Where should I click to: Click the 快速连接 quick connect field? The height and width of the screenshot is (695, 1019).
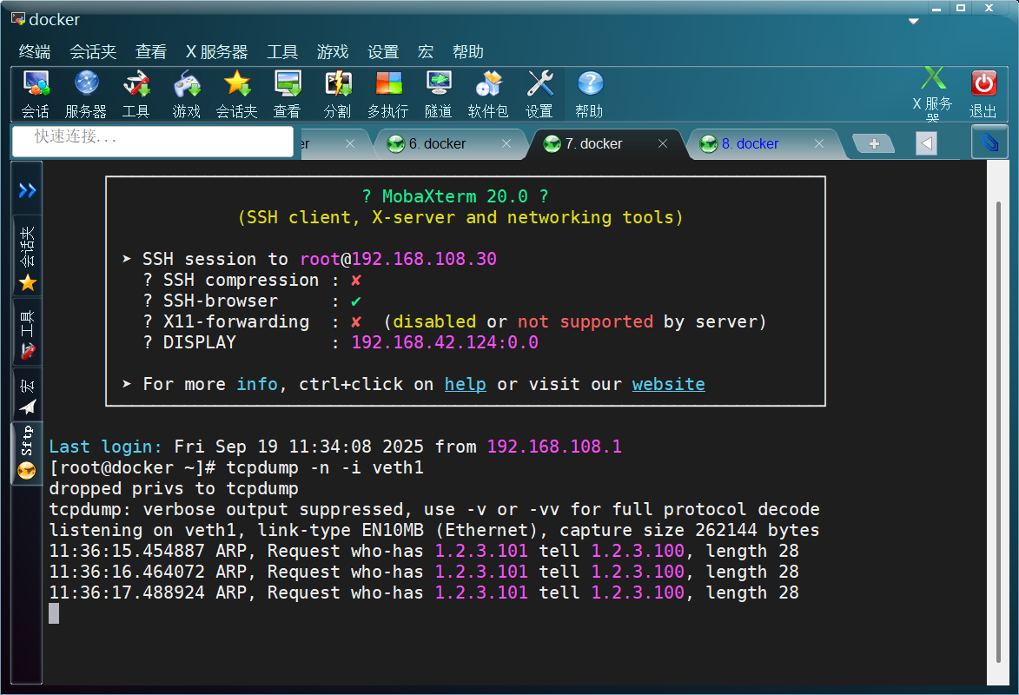[153, 141]
